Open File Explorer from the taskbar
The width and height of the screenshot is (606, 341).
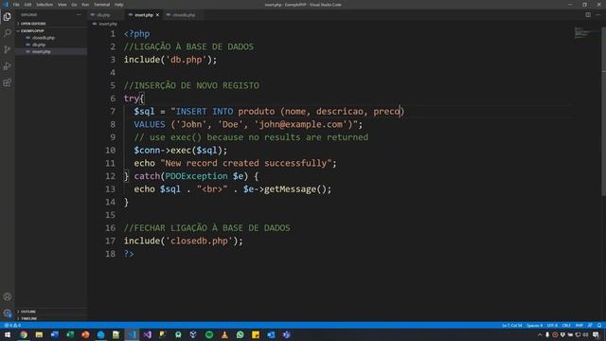click(x=39, y=334)
